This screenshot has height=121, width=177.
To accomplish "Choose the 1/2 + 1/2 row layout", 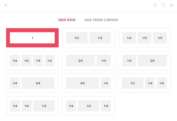I will coord(88,38).
